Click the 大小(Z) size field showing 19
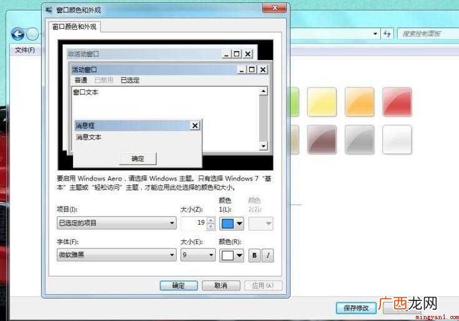Image resolution: width=459 pixels, height=321 pixels. (194, 223)
